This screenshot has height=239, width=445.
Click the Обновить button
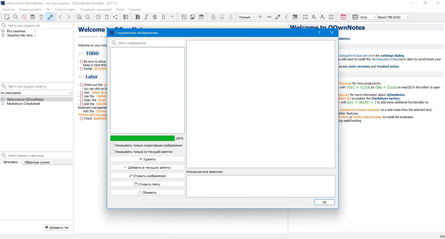click(x=147, y=193)
